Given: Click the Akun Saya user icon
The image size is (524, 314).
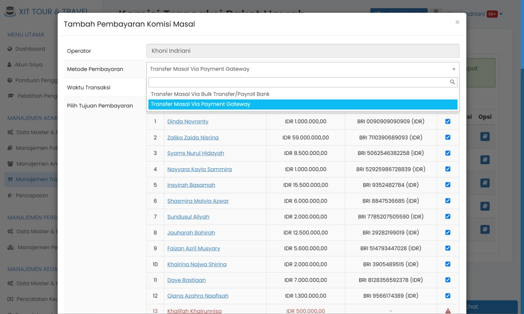Looking at the screenshot, I should [10, 65].
